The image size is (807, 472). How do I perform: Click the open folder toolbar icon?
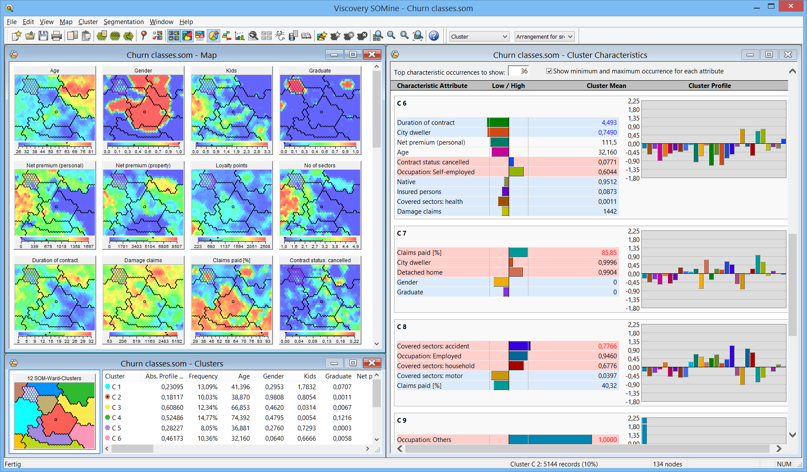click(x=30, y=36)
